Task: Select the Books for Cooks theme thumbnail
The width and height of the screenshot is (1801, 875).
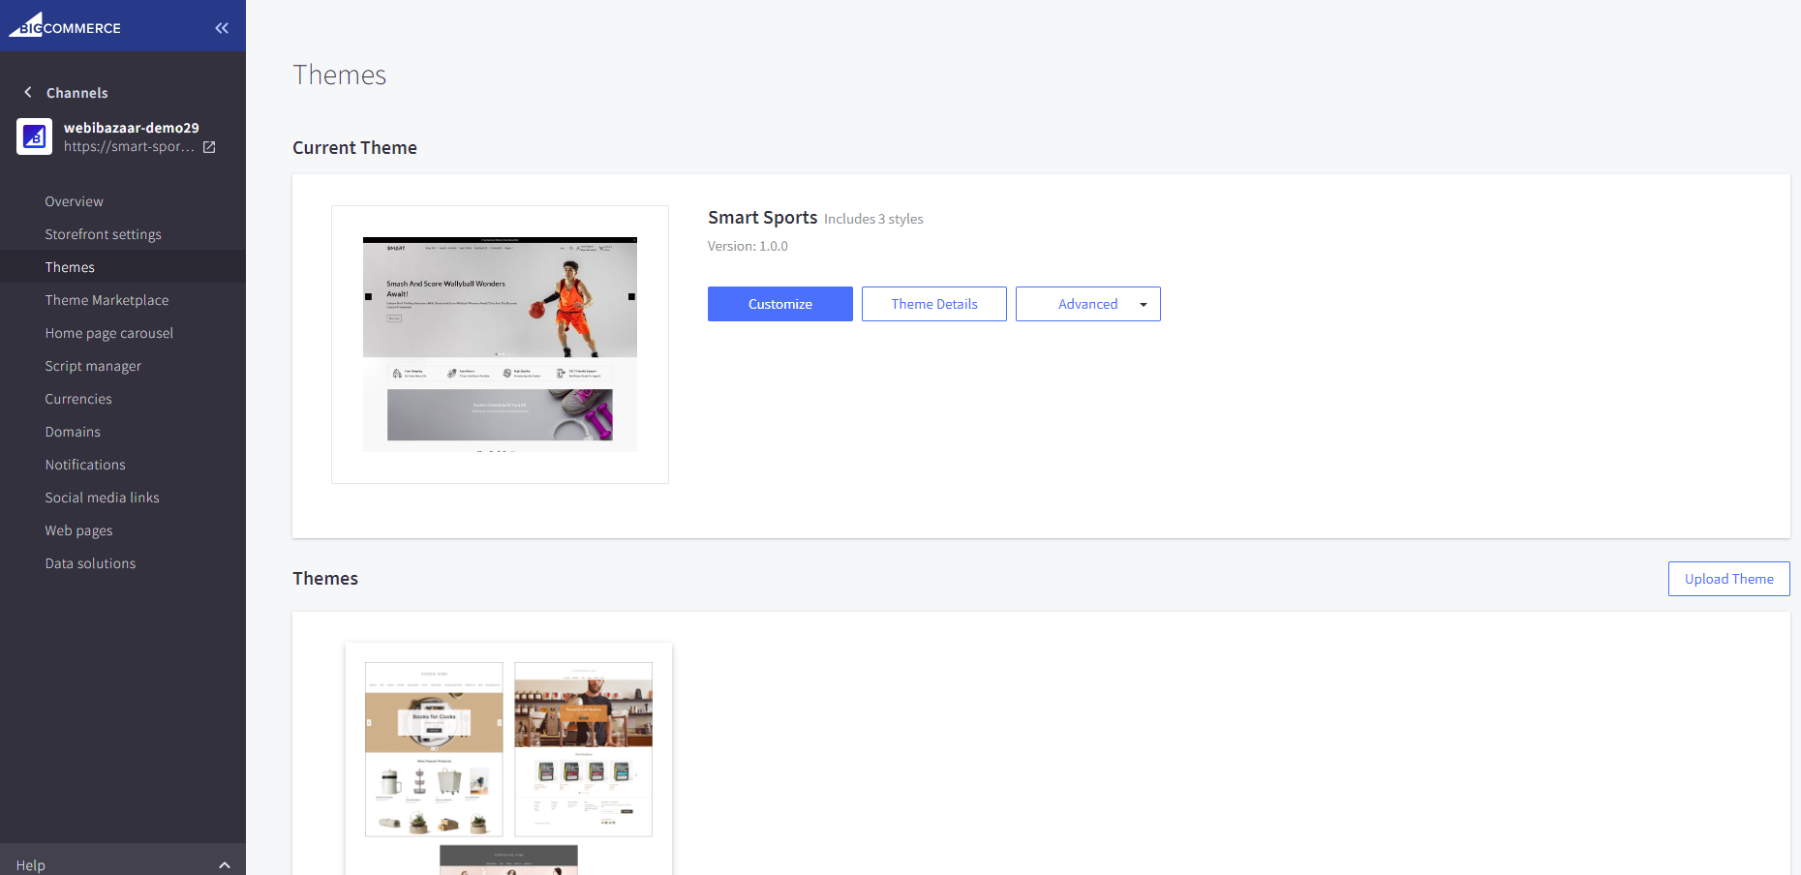Action: (434, 748)
